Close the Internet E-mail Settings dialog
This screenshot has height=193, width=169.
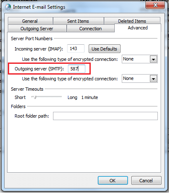point(155,5)
